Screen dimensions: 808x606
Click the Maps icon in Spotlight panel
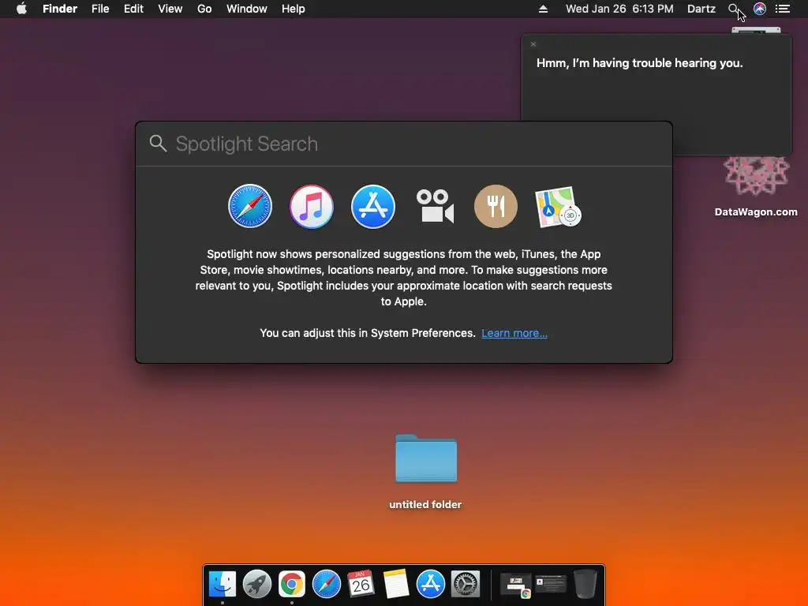point(558,207)
